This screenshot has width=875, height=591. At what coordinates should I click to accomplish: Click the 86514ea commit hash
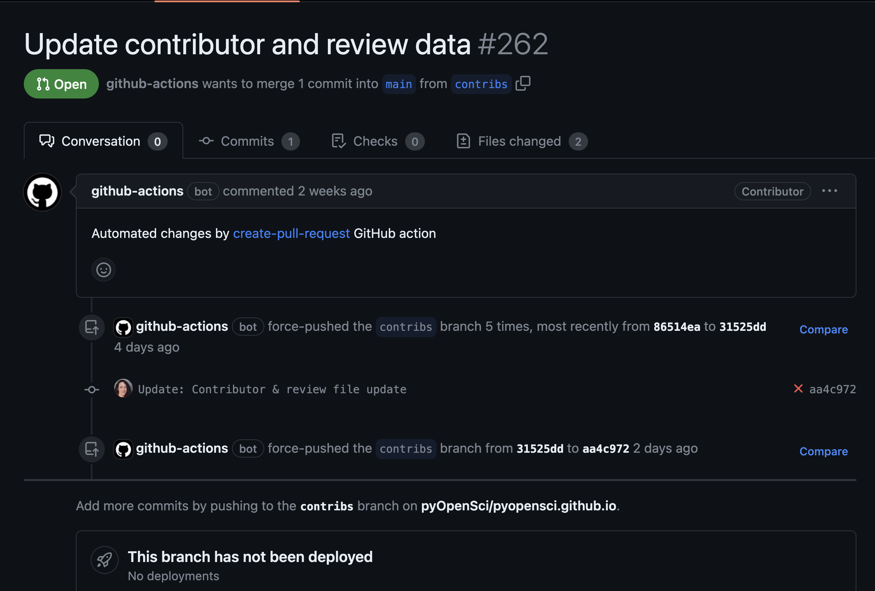pos(677,327)
